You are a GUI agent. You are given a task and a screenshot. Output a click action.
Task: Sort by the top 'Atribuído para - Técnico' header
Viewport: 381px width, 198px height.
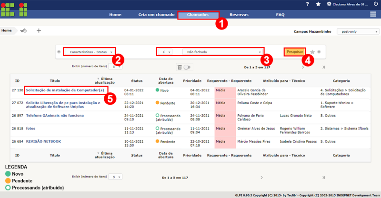pos(284,80)
